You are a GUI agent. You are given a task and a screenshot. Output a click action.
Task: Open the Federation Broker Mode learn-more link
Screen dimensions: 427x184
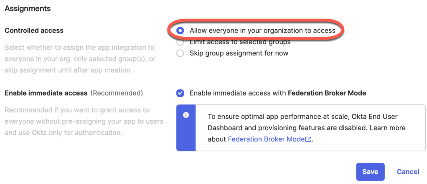pyautogui.click(x=266, y=139)
